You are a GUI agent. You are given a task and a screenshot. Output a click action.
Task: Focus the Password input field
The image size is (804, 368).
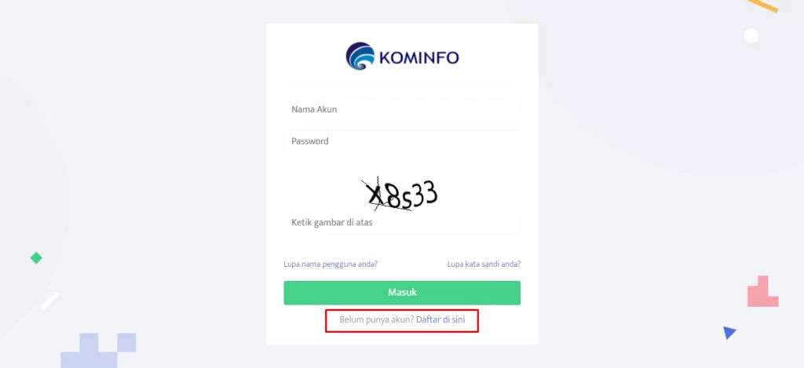(x=402, y=141)
